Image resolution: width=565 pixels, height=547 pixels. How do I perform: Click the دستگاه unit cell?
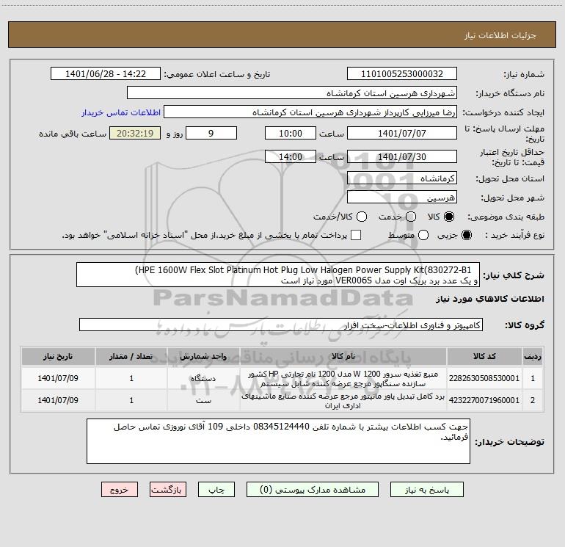point(203,378)
